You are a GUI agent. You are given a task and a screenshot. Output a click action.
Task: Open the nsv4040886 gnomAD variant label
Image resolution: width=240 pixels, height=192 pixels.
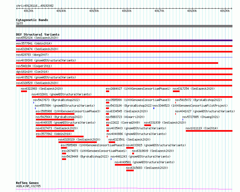136,134
